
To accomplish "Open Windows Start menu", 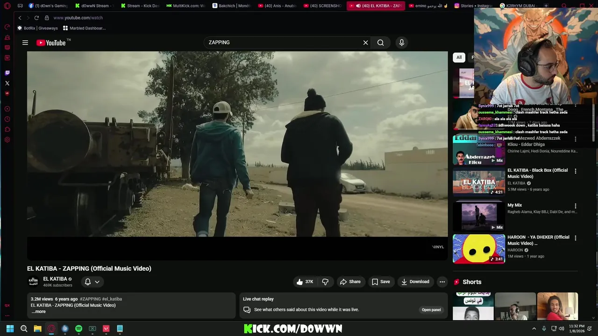I will click(10, 329).
